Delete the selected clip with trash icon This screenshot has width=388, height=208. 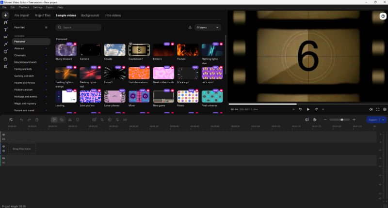click(37, 119)
